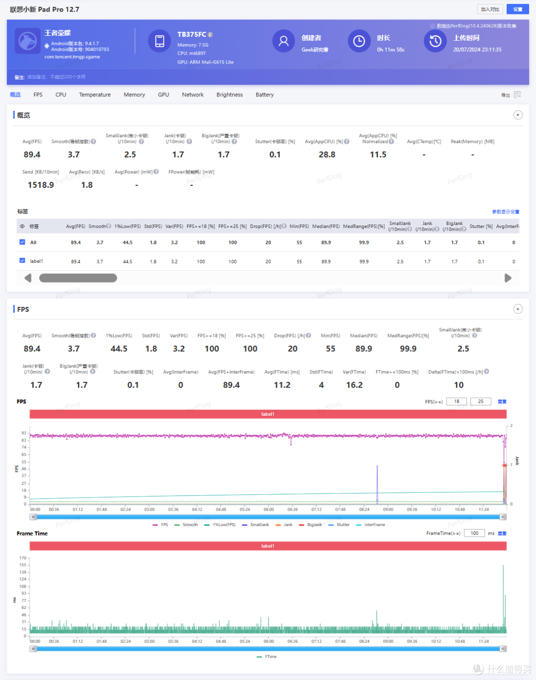Toggle eye icon in label table header
Viewport: 536px width, 680px height.
[x=22, y=227]
